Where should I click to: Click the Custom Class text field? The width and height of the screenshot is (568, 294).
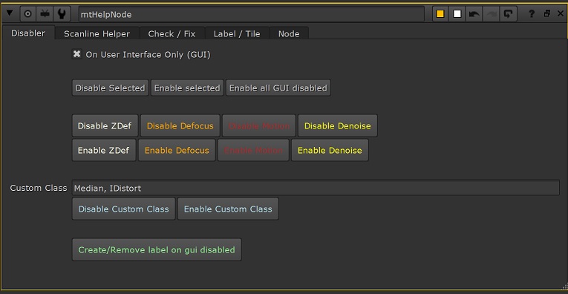click(316, 188)
